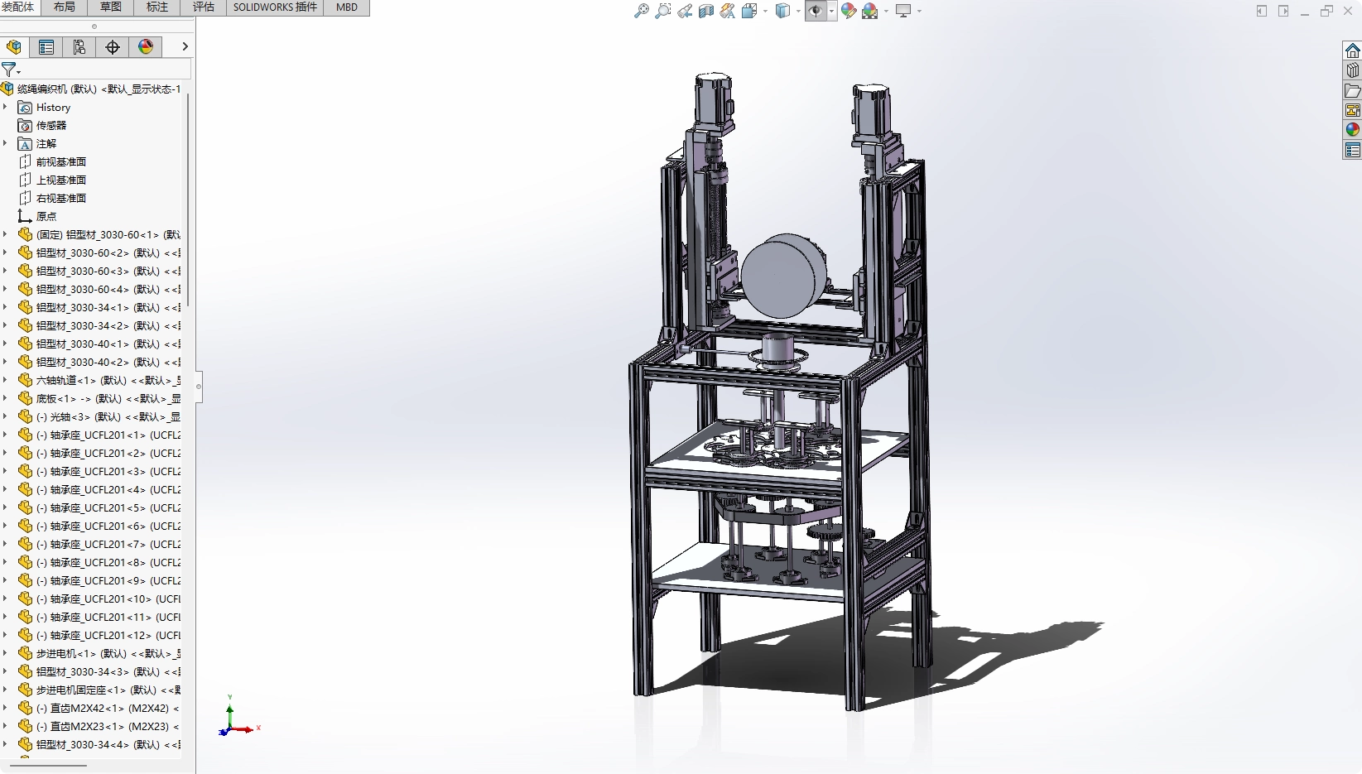The width and height of the screenshot is (1362, 774).
Task: Select the 传感器 sensors folder
Action: click(x=42, y=126)
